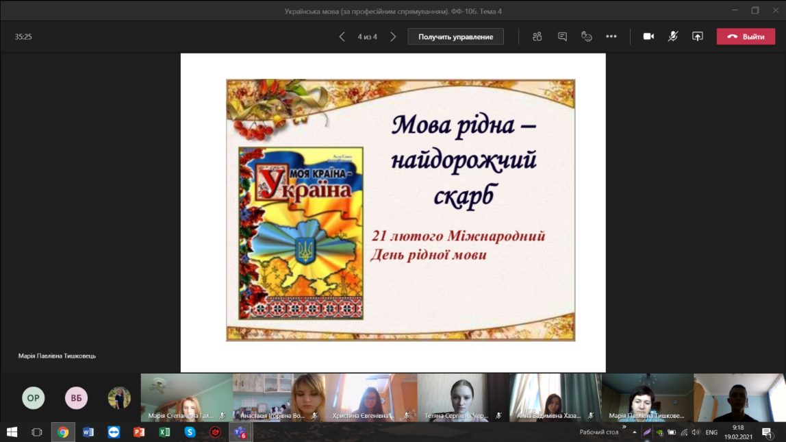Open the meeting chat conversation
The width and height of the screenshot is (786, 442).
(x=562, y=36)
